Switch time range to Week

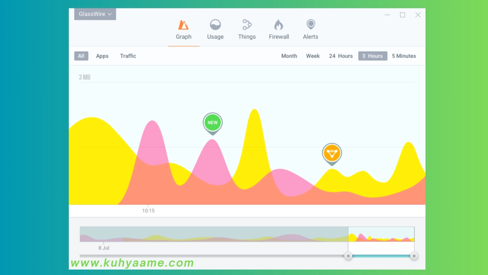[313, 56]
